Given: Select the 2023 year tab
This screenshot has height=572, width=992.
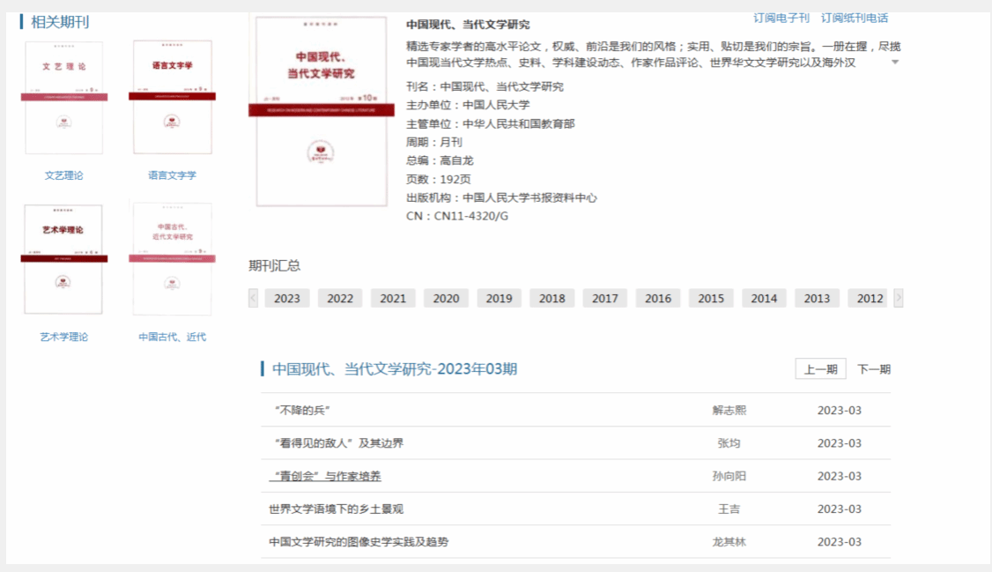Looking at the screenshot, I should pos(286,299).
